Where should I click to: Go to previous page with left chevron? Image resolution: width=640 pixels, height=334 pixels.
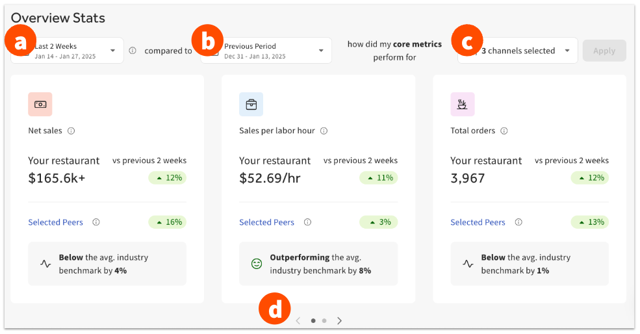point(298,320)
